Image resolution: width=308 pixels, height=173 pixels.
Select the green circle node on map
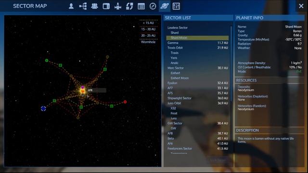point(47,61)
